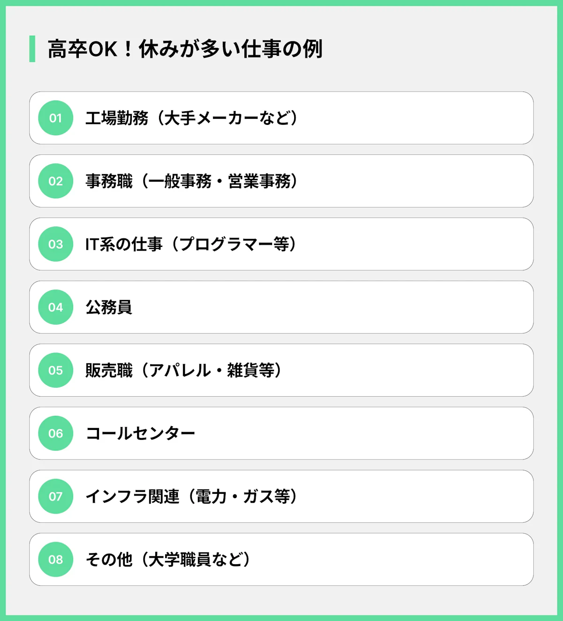Click the heading 高卒OK！休みが多い仕事の例

pos(185,49)
